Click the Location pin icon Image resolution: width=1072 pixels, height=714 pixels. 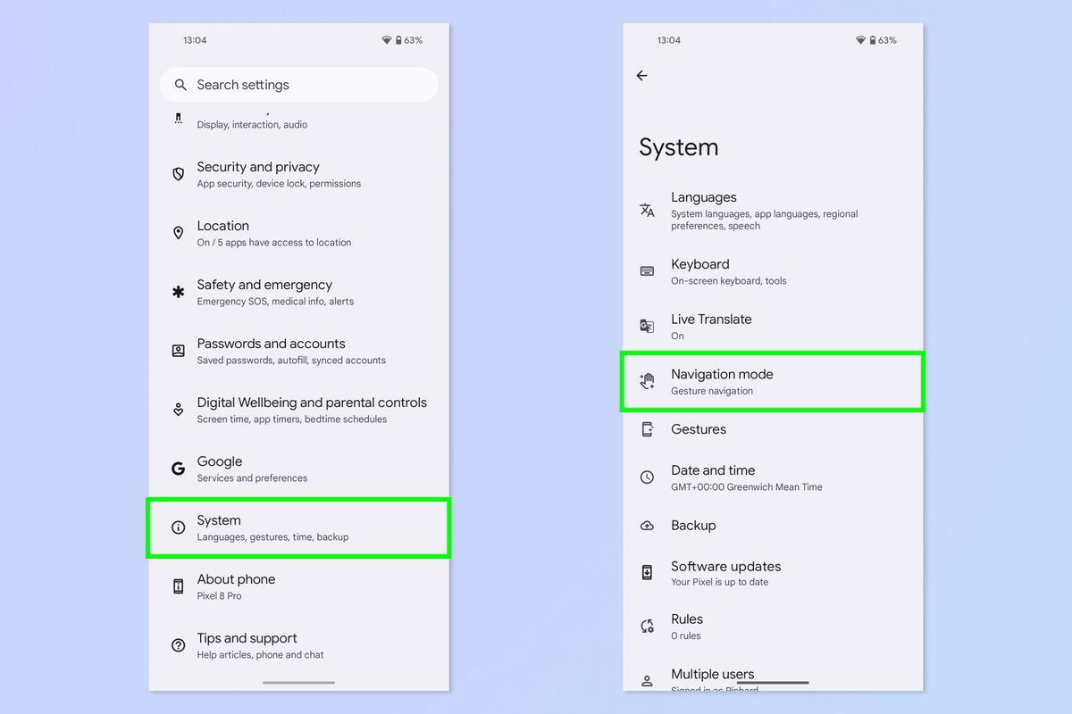(x=178, y=233)
